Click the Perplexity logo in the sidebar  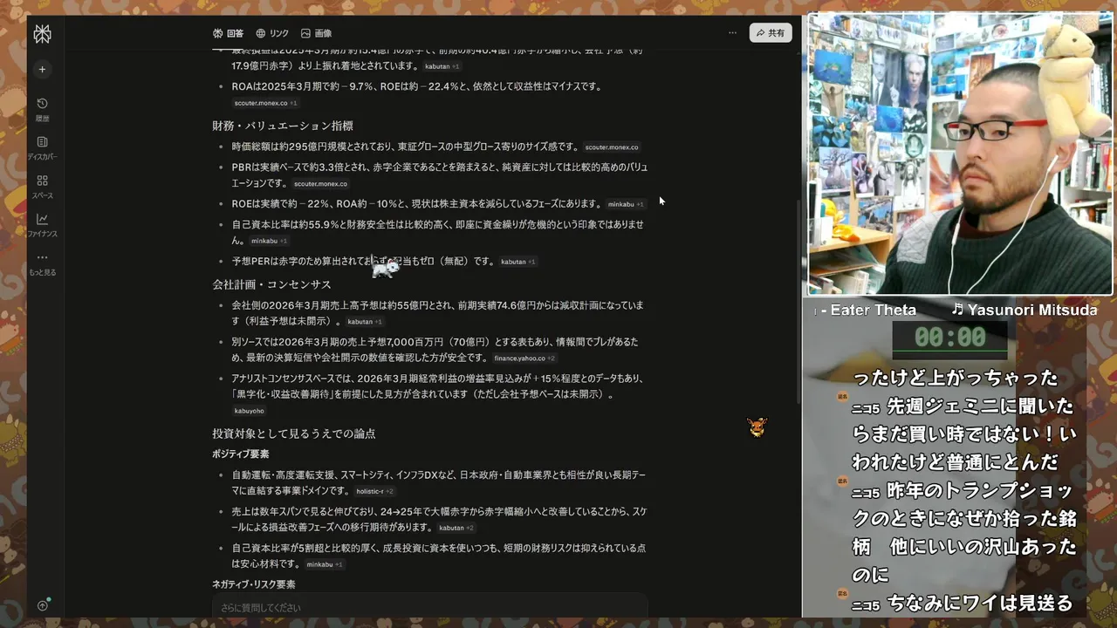[42, 34]
